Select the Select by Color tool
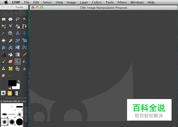 click(4, 26)
